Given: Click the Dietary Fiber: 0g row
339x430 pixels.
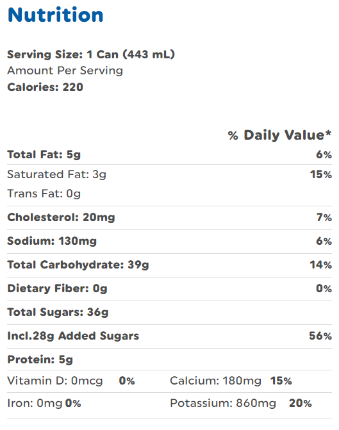Looking at the screenshot, I should coord(169,288).
